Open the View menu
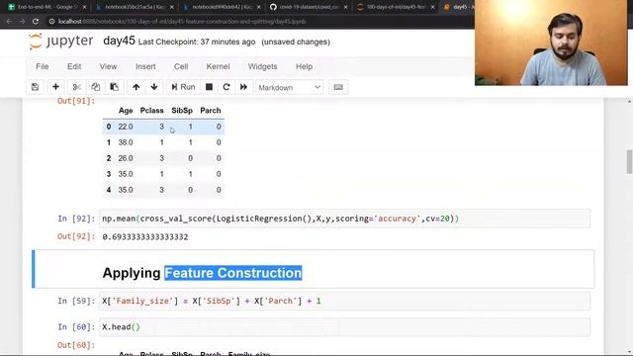This screenshot has height=356, width=633. [x=108, y=66]
